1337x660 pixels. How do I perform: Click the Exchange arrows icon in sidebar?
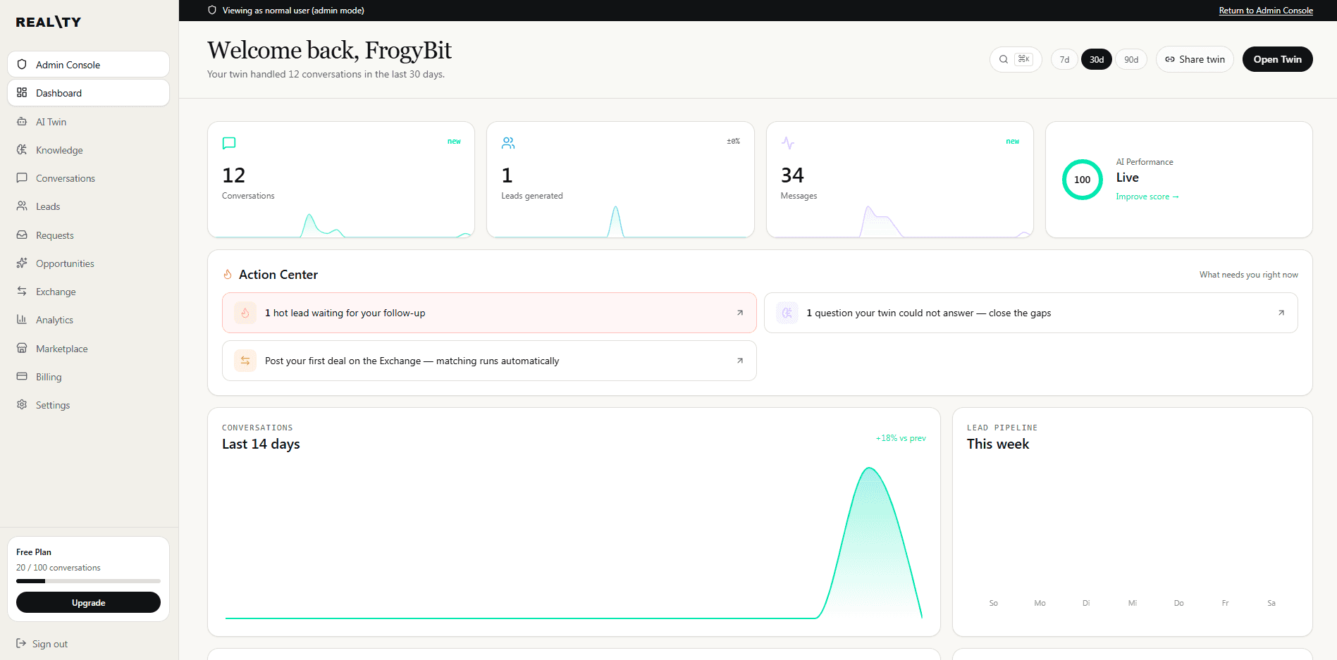click(x=22, y=292)
